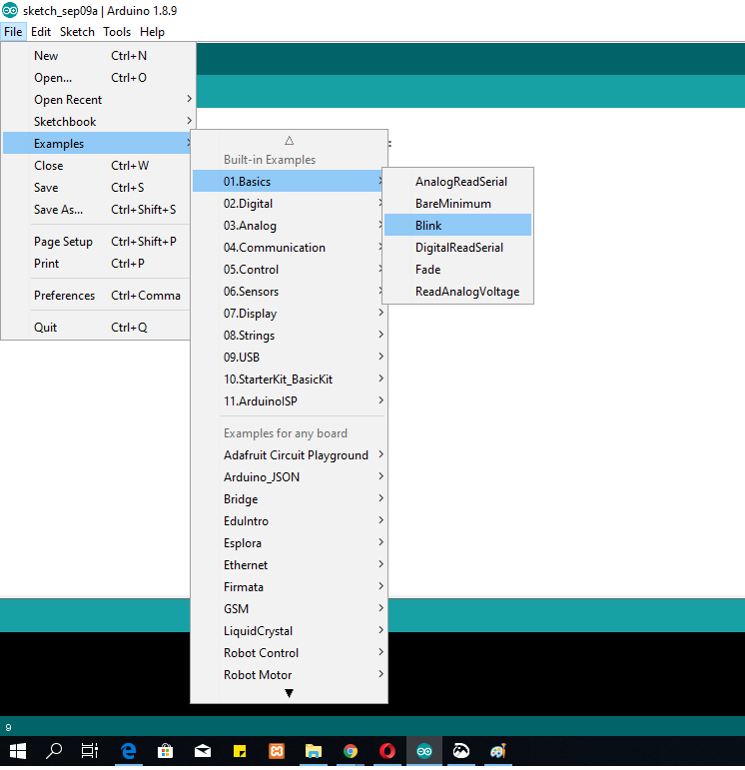Open Microsoft Store from taskbar
The width and height of the screenshot is (745, 770).
pos(165,751)
